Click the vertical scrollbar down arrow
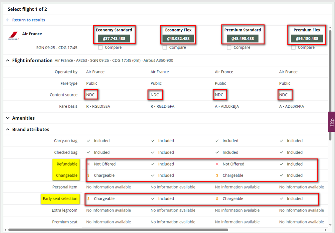Screen dimensions: 335x233 click(x=330, y=225)
